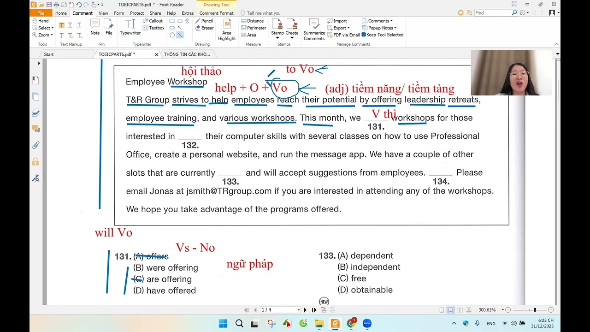This screenshot has height=332, width=590.
Task: Open the Comment Format tab
Action: click(x=217, y=13)
